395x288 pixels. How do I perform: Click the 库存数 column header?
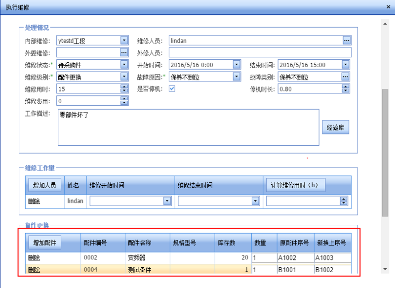[233, 243]
